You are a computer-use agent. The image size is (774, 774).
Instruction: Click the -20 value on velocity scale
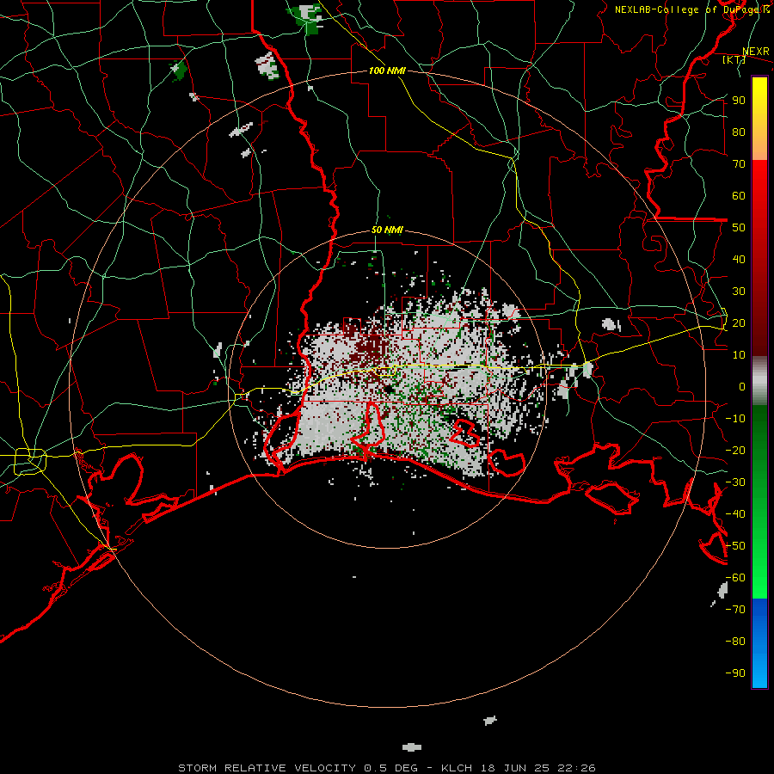tap(735, 451)
